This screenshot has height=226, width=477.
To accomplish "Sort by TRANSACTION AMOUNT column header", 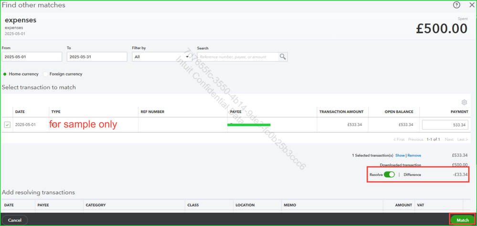I will (341, 112).
